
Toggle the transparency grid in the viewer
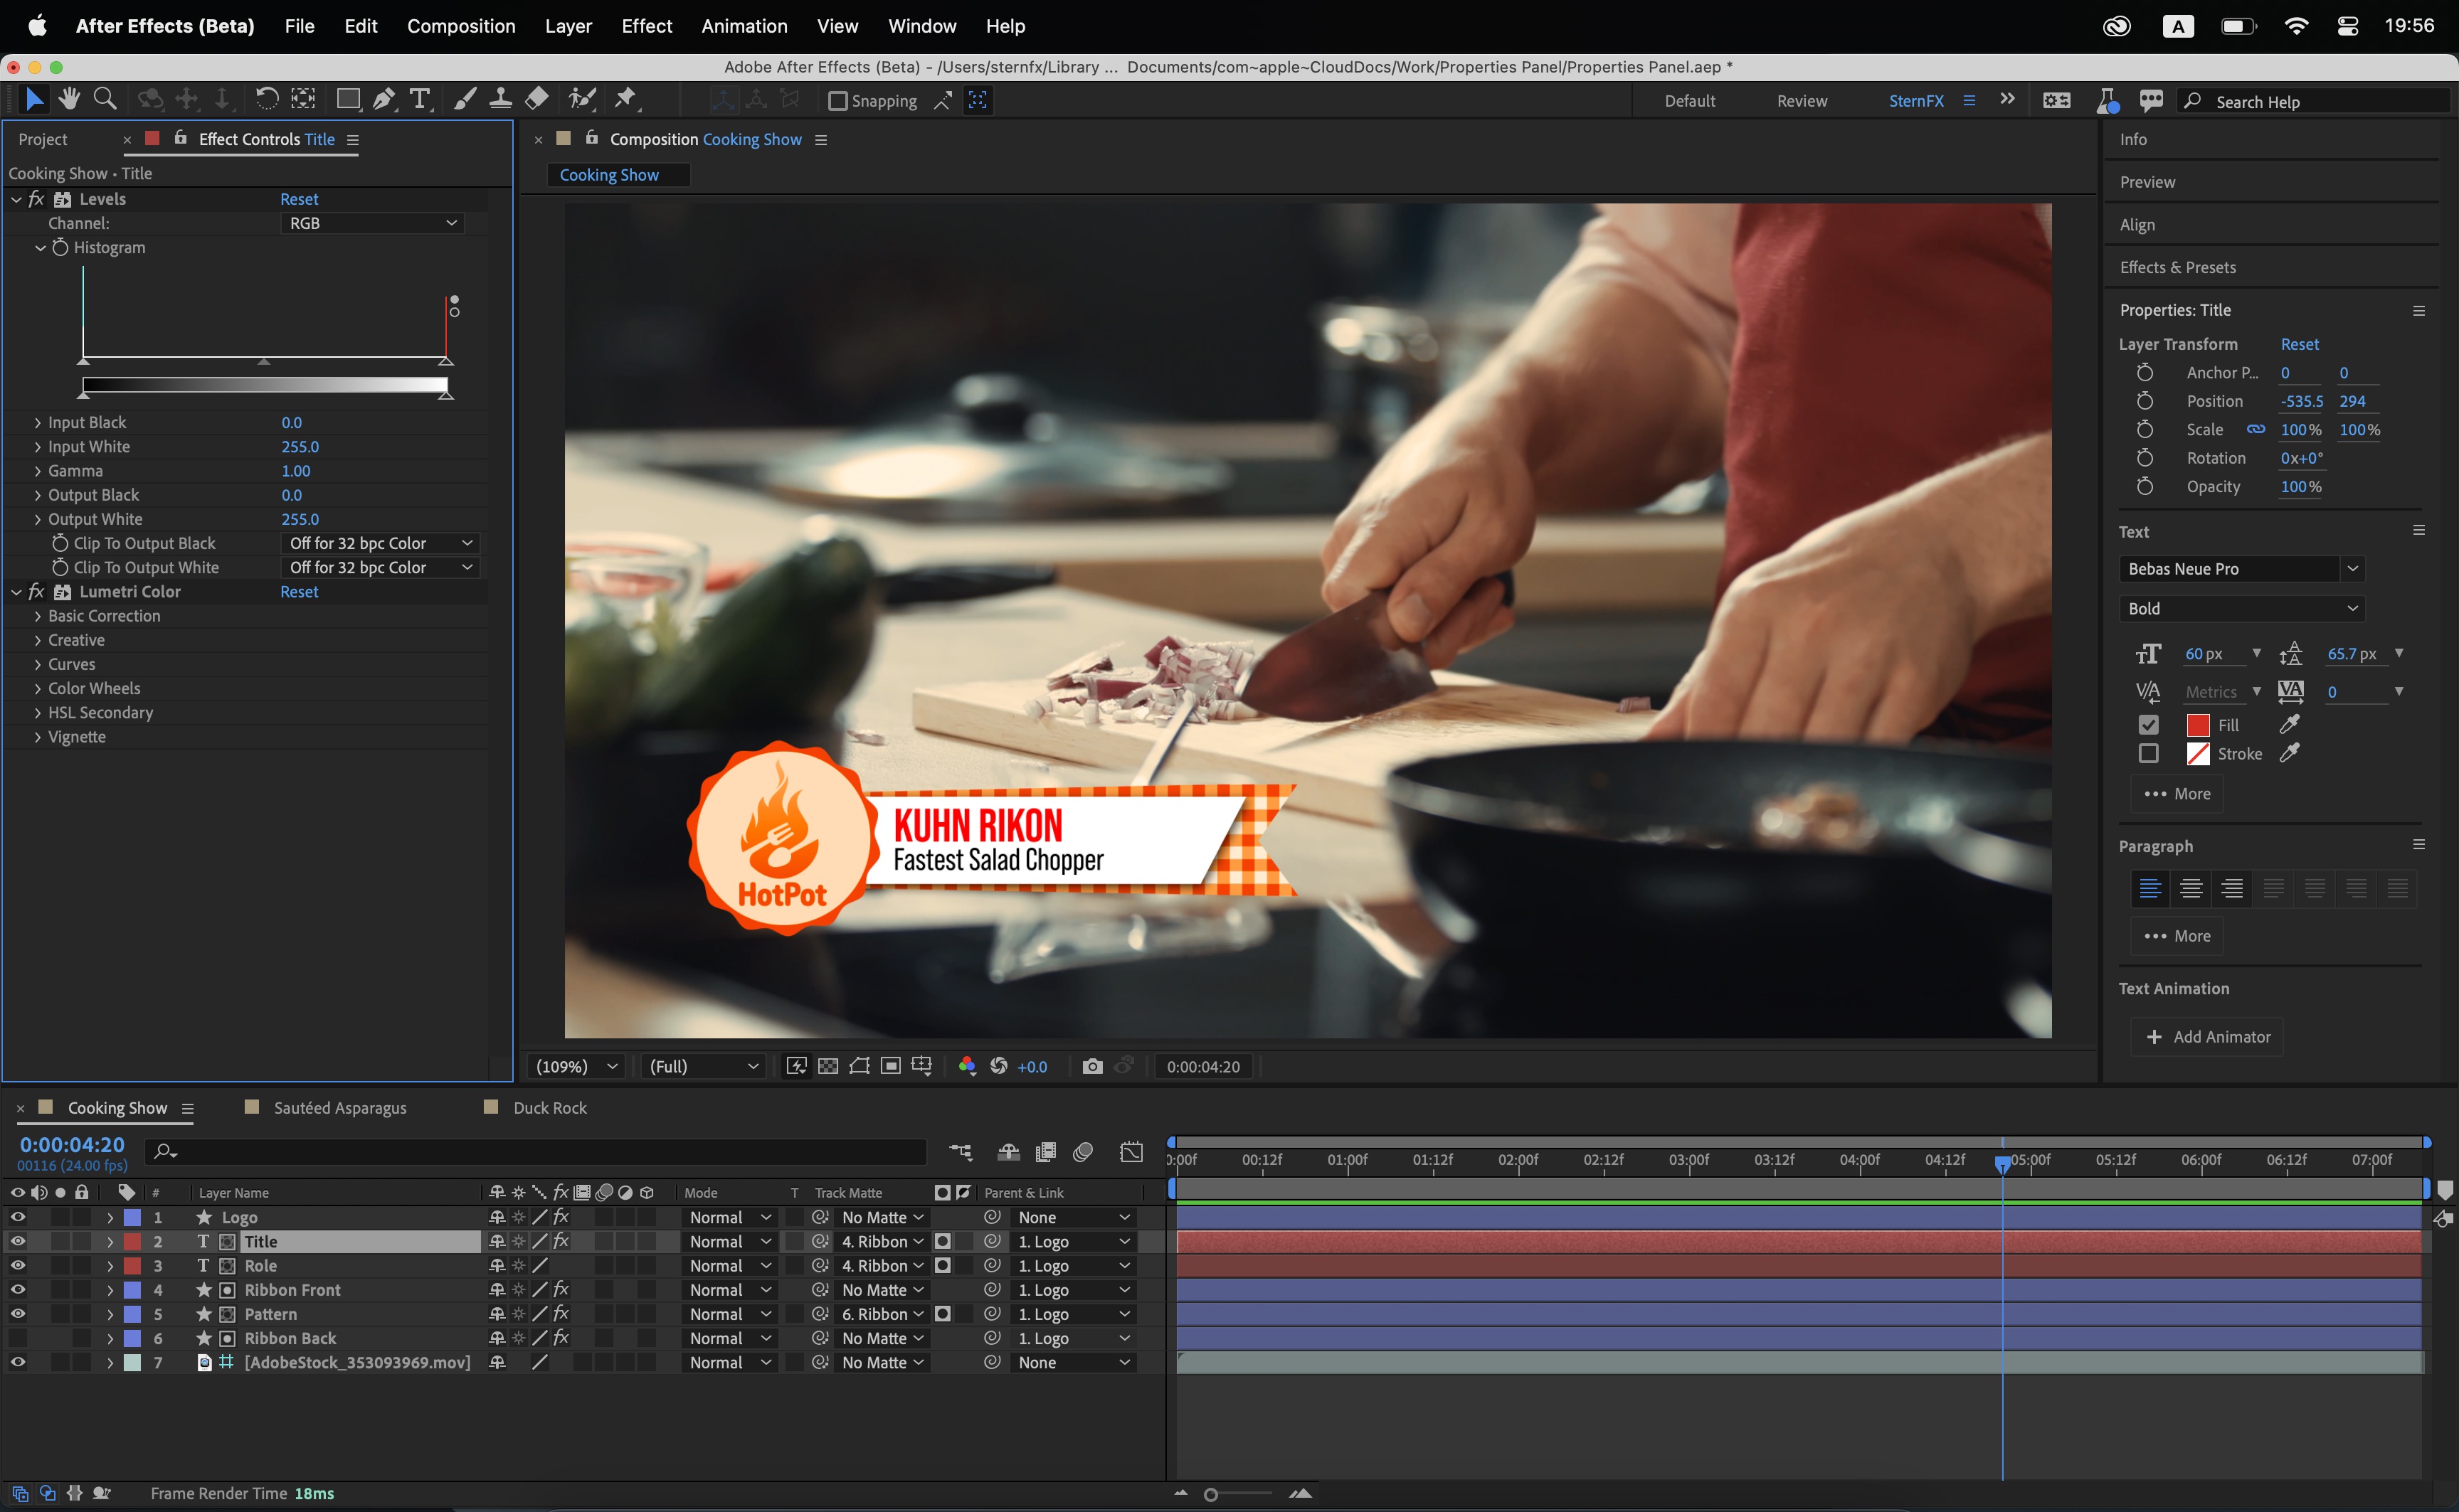click(x=827, y=1066)
